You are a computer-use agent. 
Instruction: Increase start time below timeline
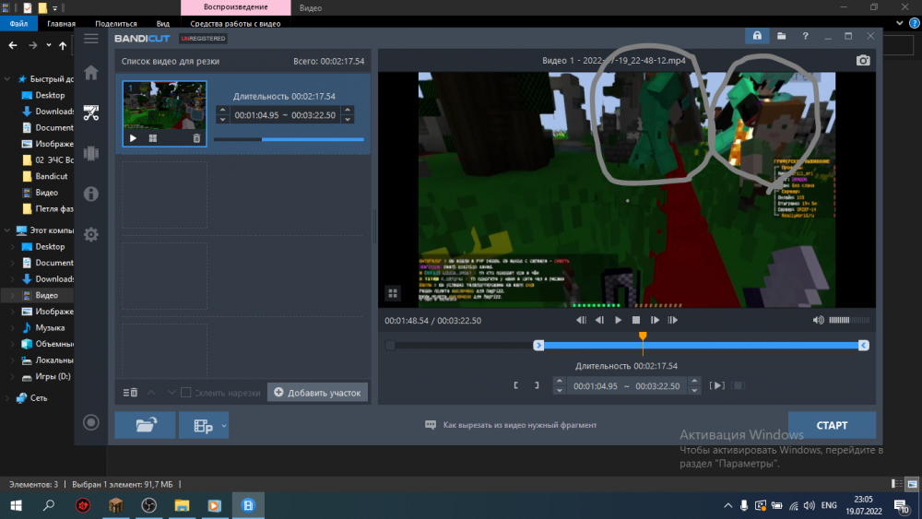(560, 381)
